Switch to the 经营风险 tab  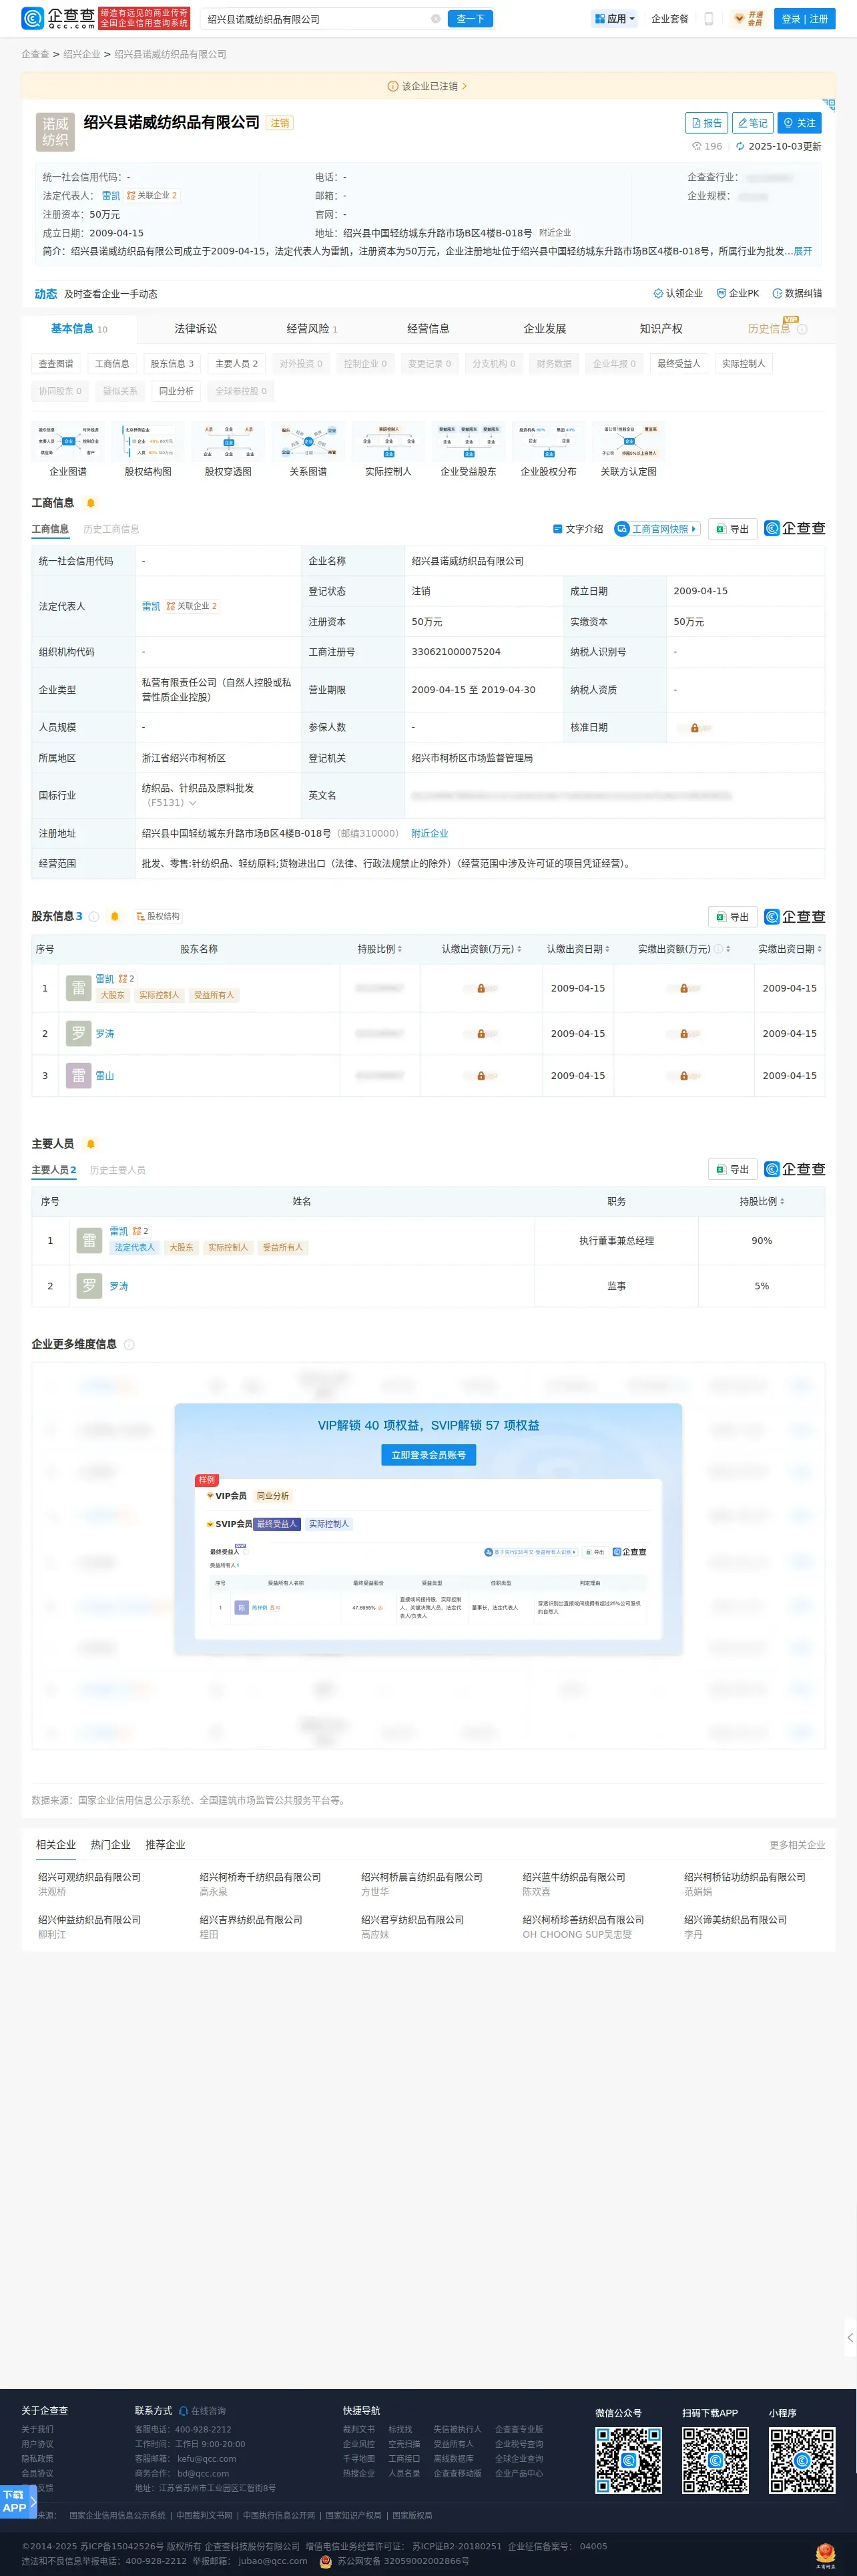[311, 328]
